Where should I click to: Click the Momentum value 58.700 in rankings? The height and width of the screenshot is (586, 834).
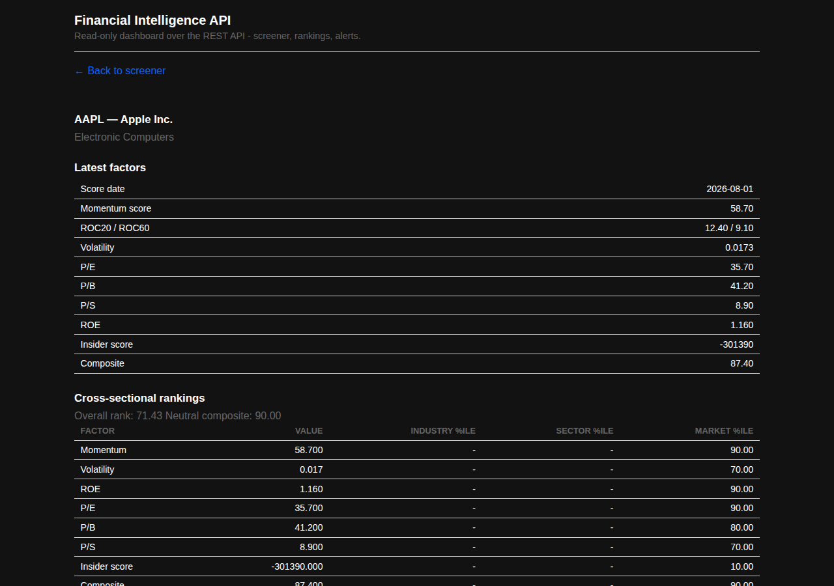[309, 450]
